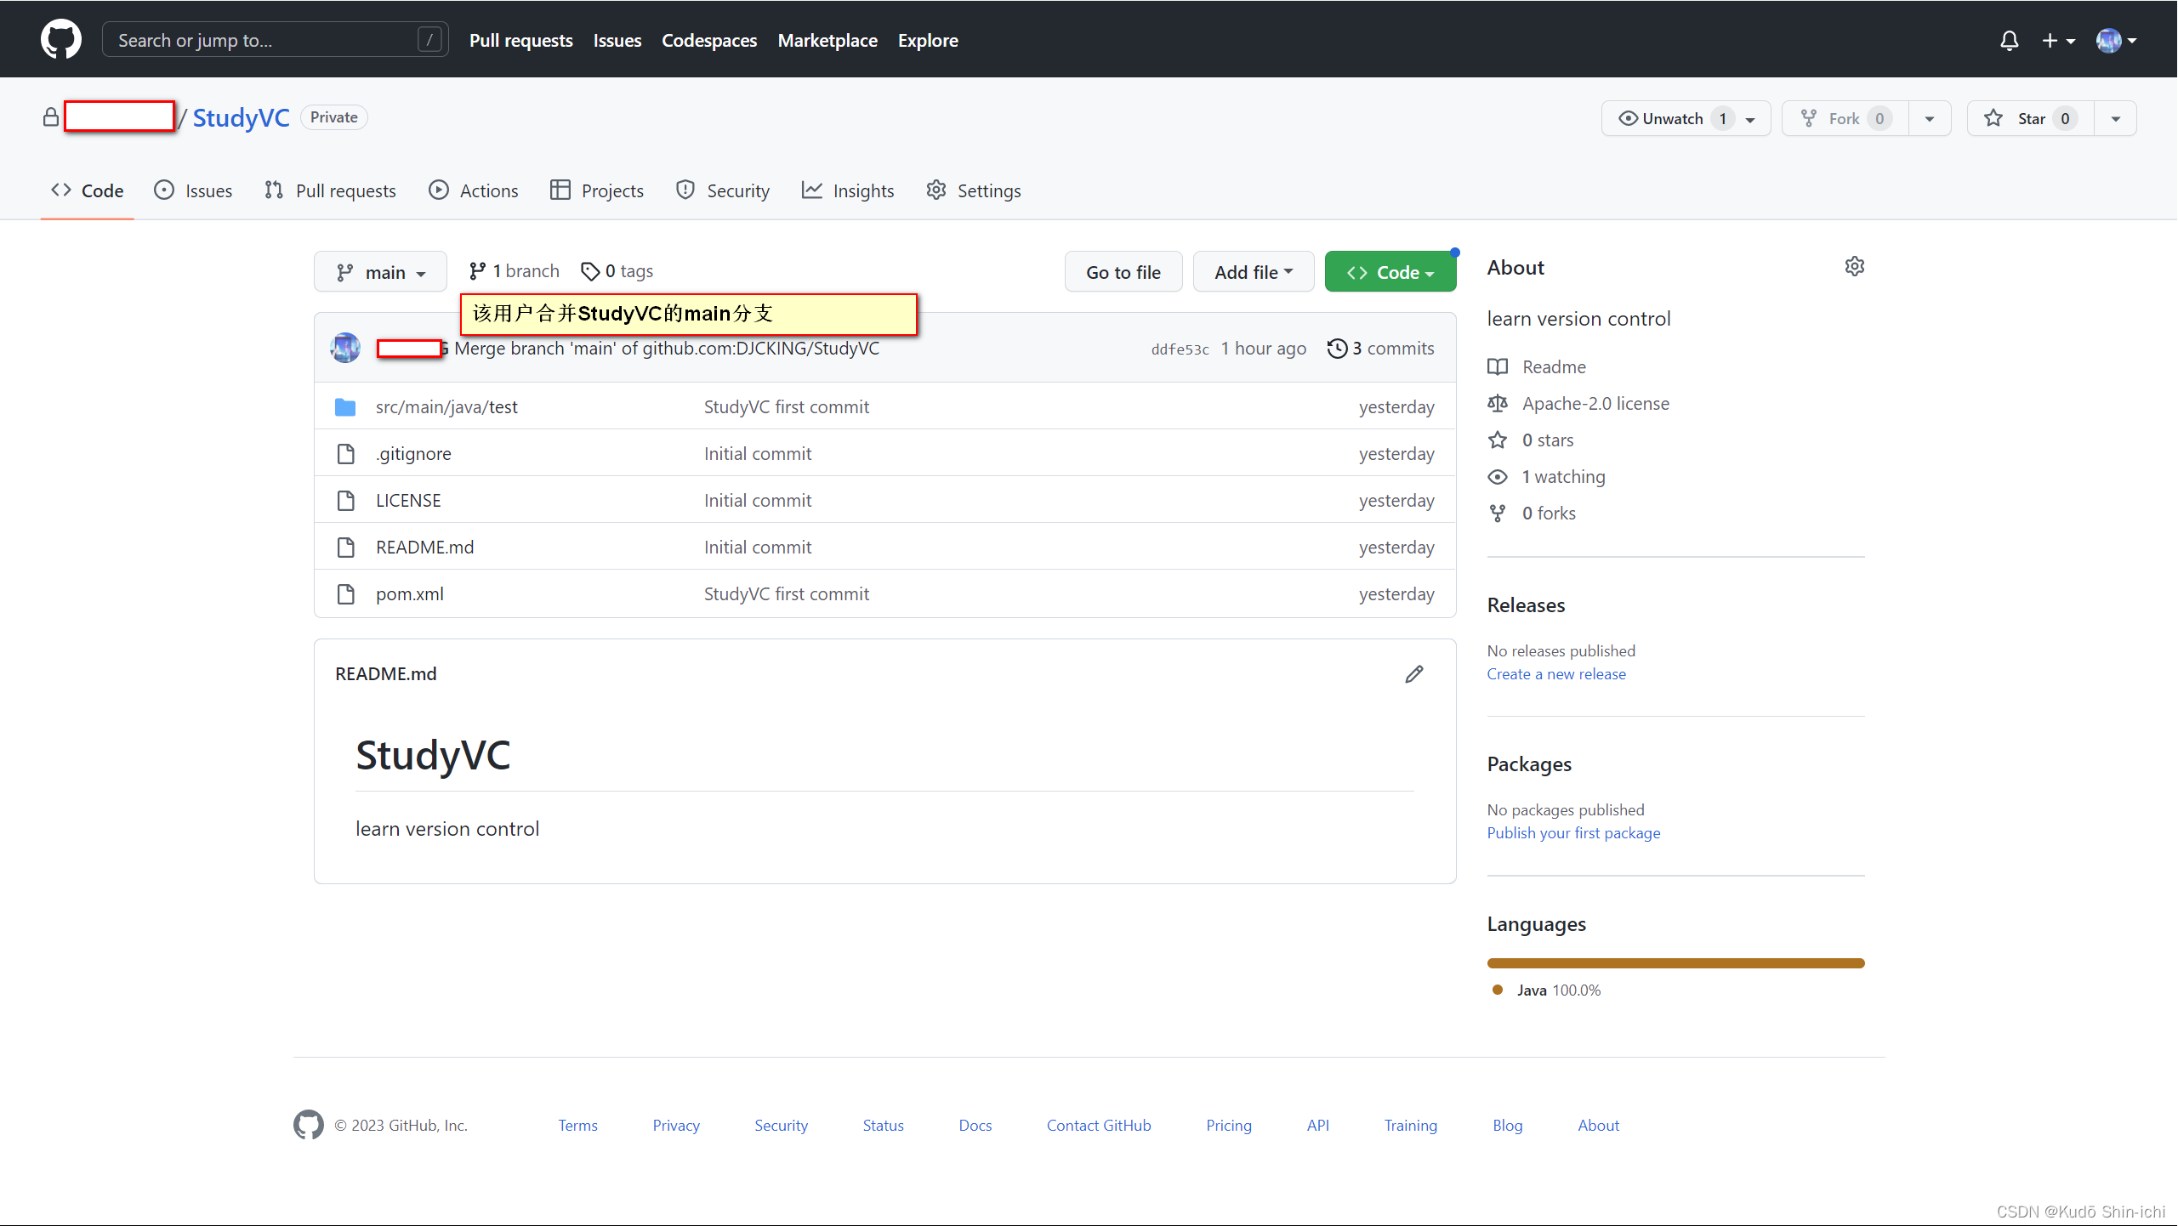Open the Add file dropdown
2178x1226 pixels.
1253,272
